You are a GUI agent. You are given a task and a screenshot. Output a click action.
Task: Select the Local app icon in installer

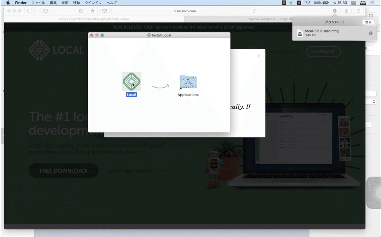(x=131, y=82)
